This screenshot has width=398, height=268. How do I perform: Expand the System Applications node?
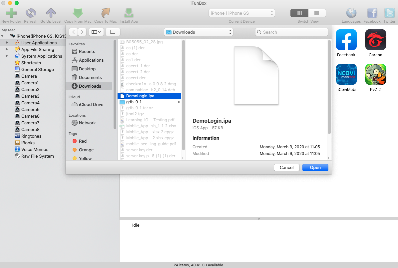pos(7,56)
